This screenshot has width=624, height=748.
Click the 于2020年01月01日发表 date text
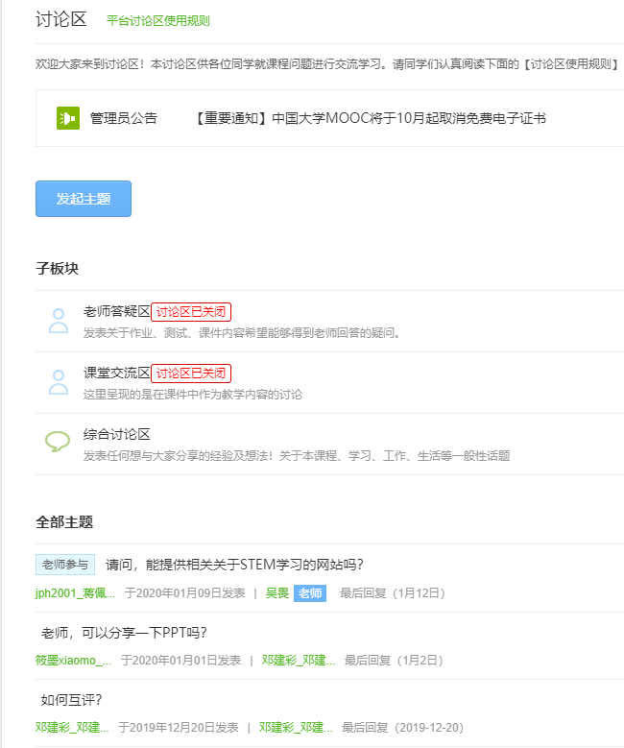point(180,661)
